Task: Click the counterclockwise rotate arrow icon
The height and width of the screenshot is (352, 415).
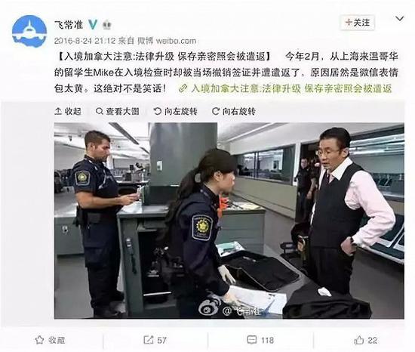Action: 158,111
